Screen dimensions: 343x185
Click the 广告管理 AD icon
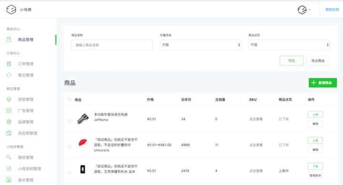(x=9, y=110)
